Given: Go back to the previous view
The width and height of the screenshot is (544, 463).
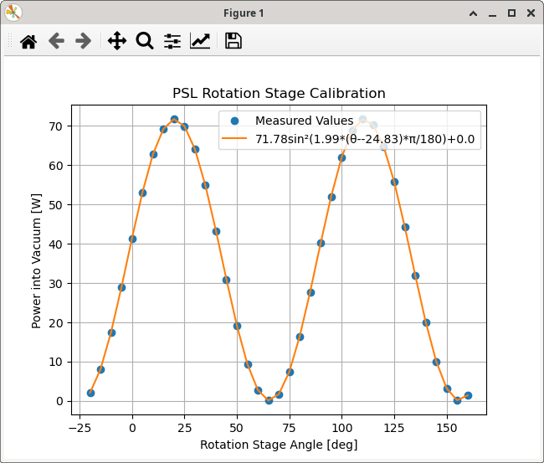Looking at the screenshot, I should [56, 41].
